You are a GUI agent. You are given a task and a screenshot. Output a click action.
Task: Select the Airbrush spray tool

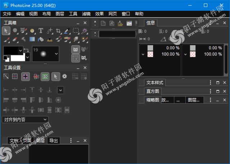click(23, 39)
